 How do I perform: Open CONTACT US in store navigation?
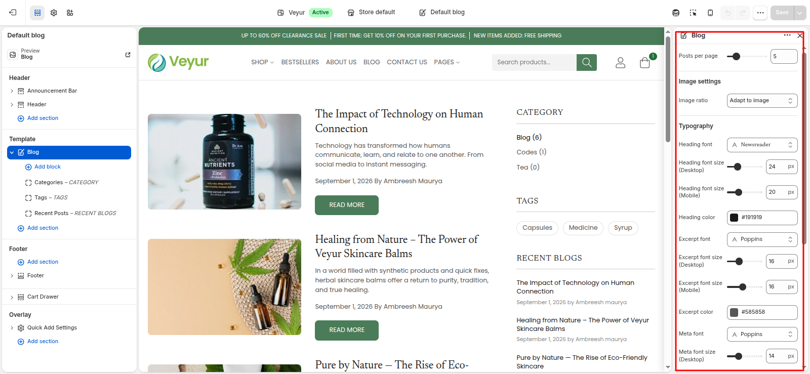tap(407, 62)
